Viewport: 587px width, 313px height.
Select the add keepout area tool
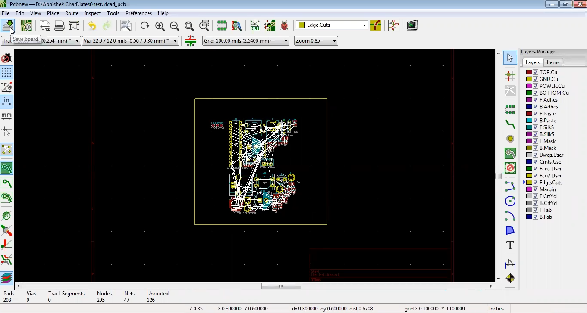510,168
